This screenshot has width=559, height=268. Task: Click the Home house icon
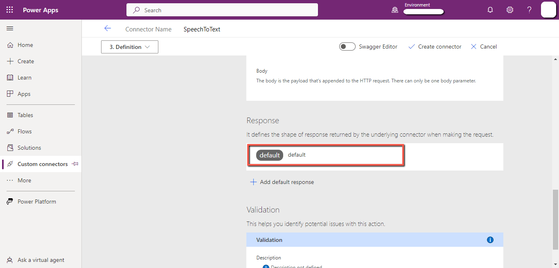(x=10, y=45)
